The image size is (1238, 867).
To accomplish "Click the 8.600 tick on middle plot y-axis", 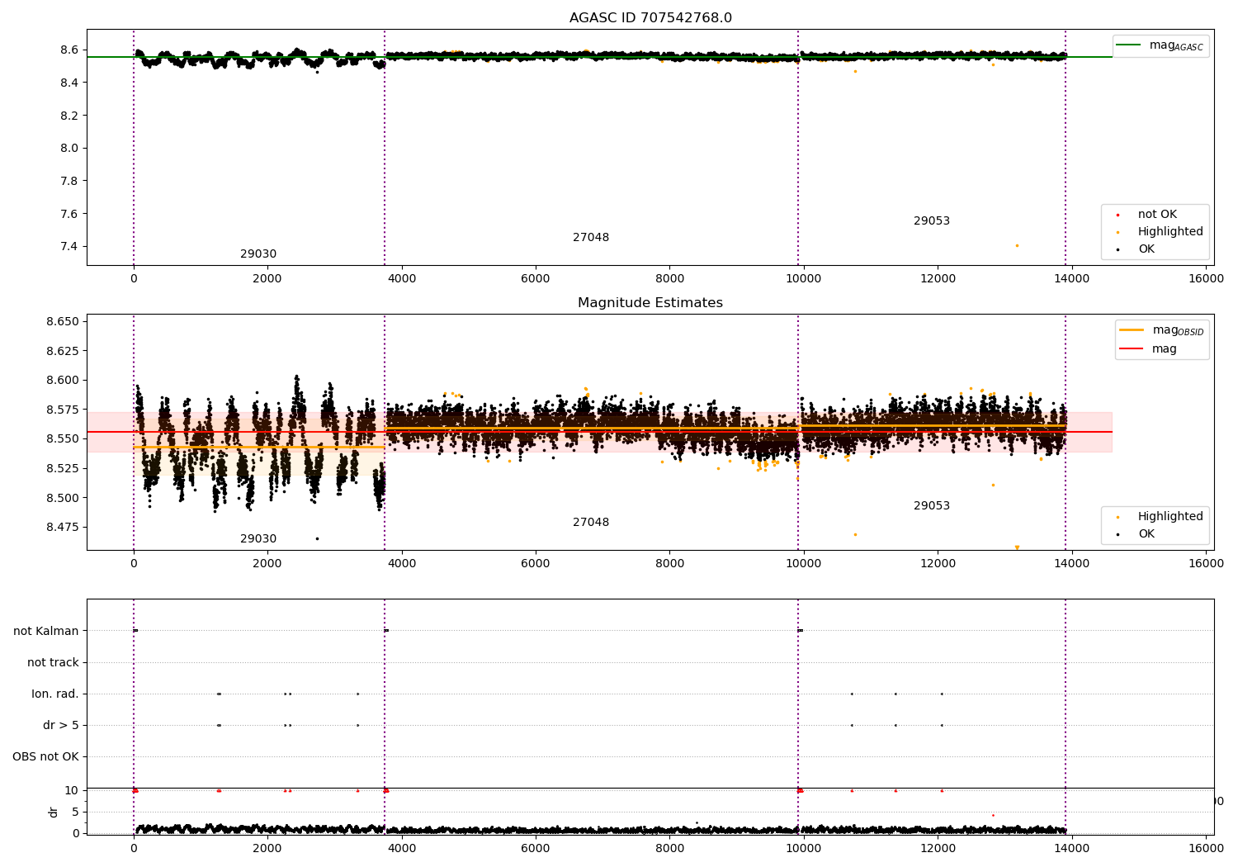I will [63, 381].
